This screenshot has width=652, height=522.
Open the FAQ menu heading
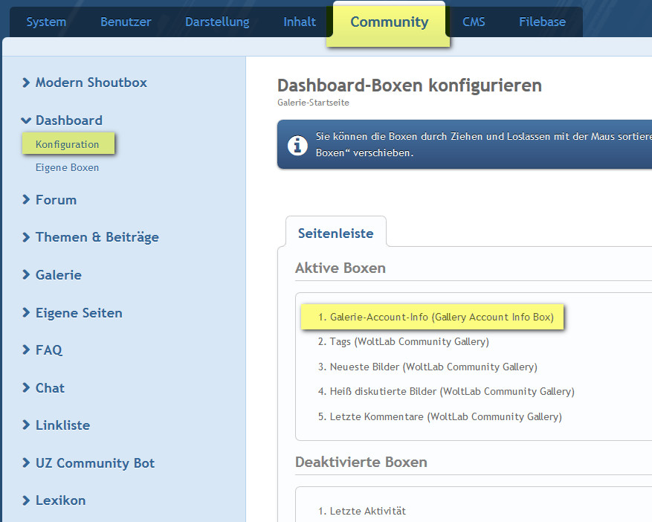(49, 349)
